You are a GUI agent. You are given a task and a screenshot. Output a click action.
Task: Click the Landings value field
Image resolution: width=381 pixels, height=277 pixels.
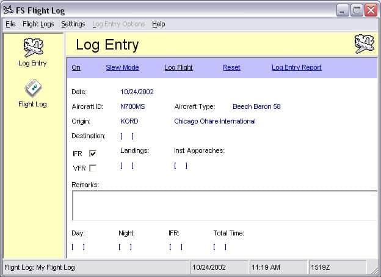click(126, 165)
